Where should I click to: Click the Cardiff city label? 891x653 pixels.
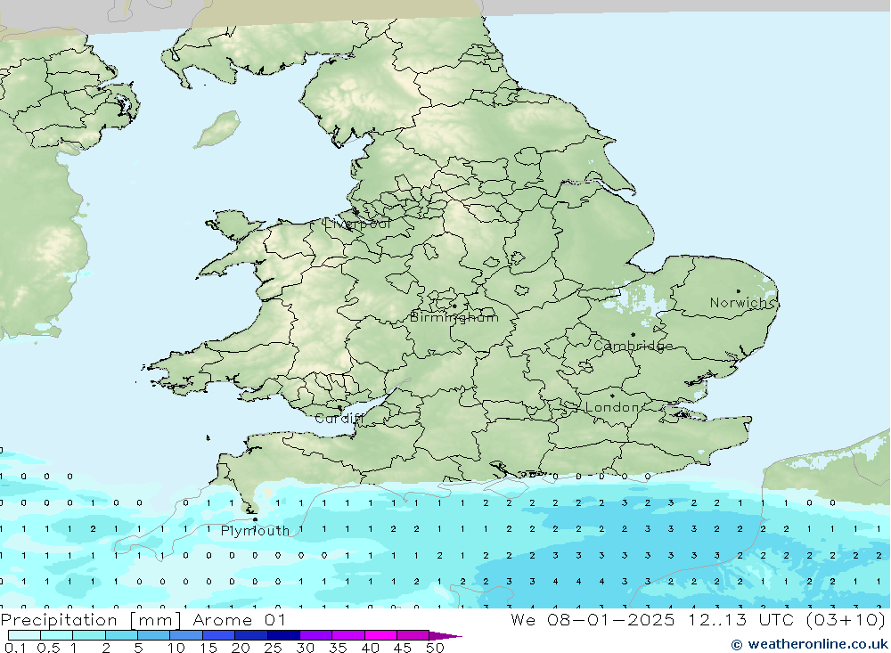click(339, 419)
